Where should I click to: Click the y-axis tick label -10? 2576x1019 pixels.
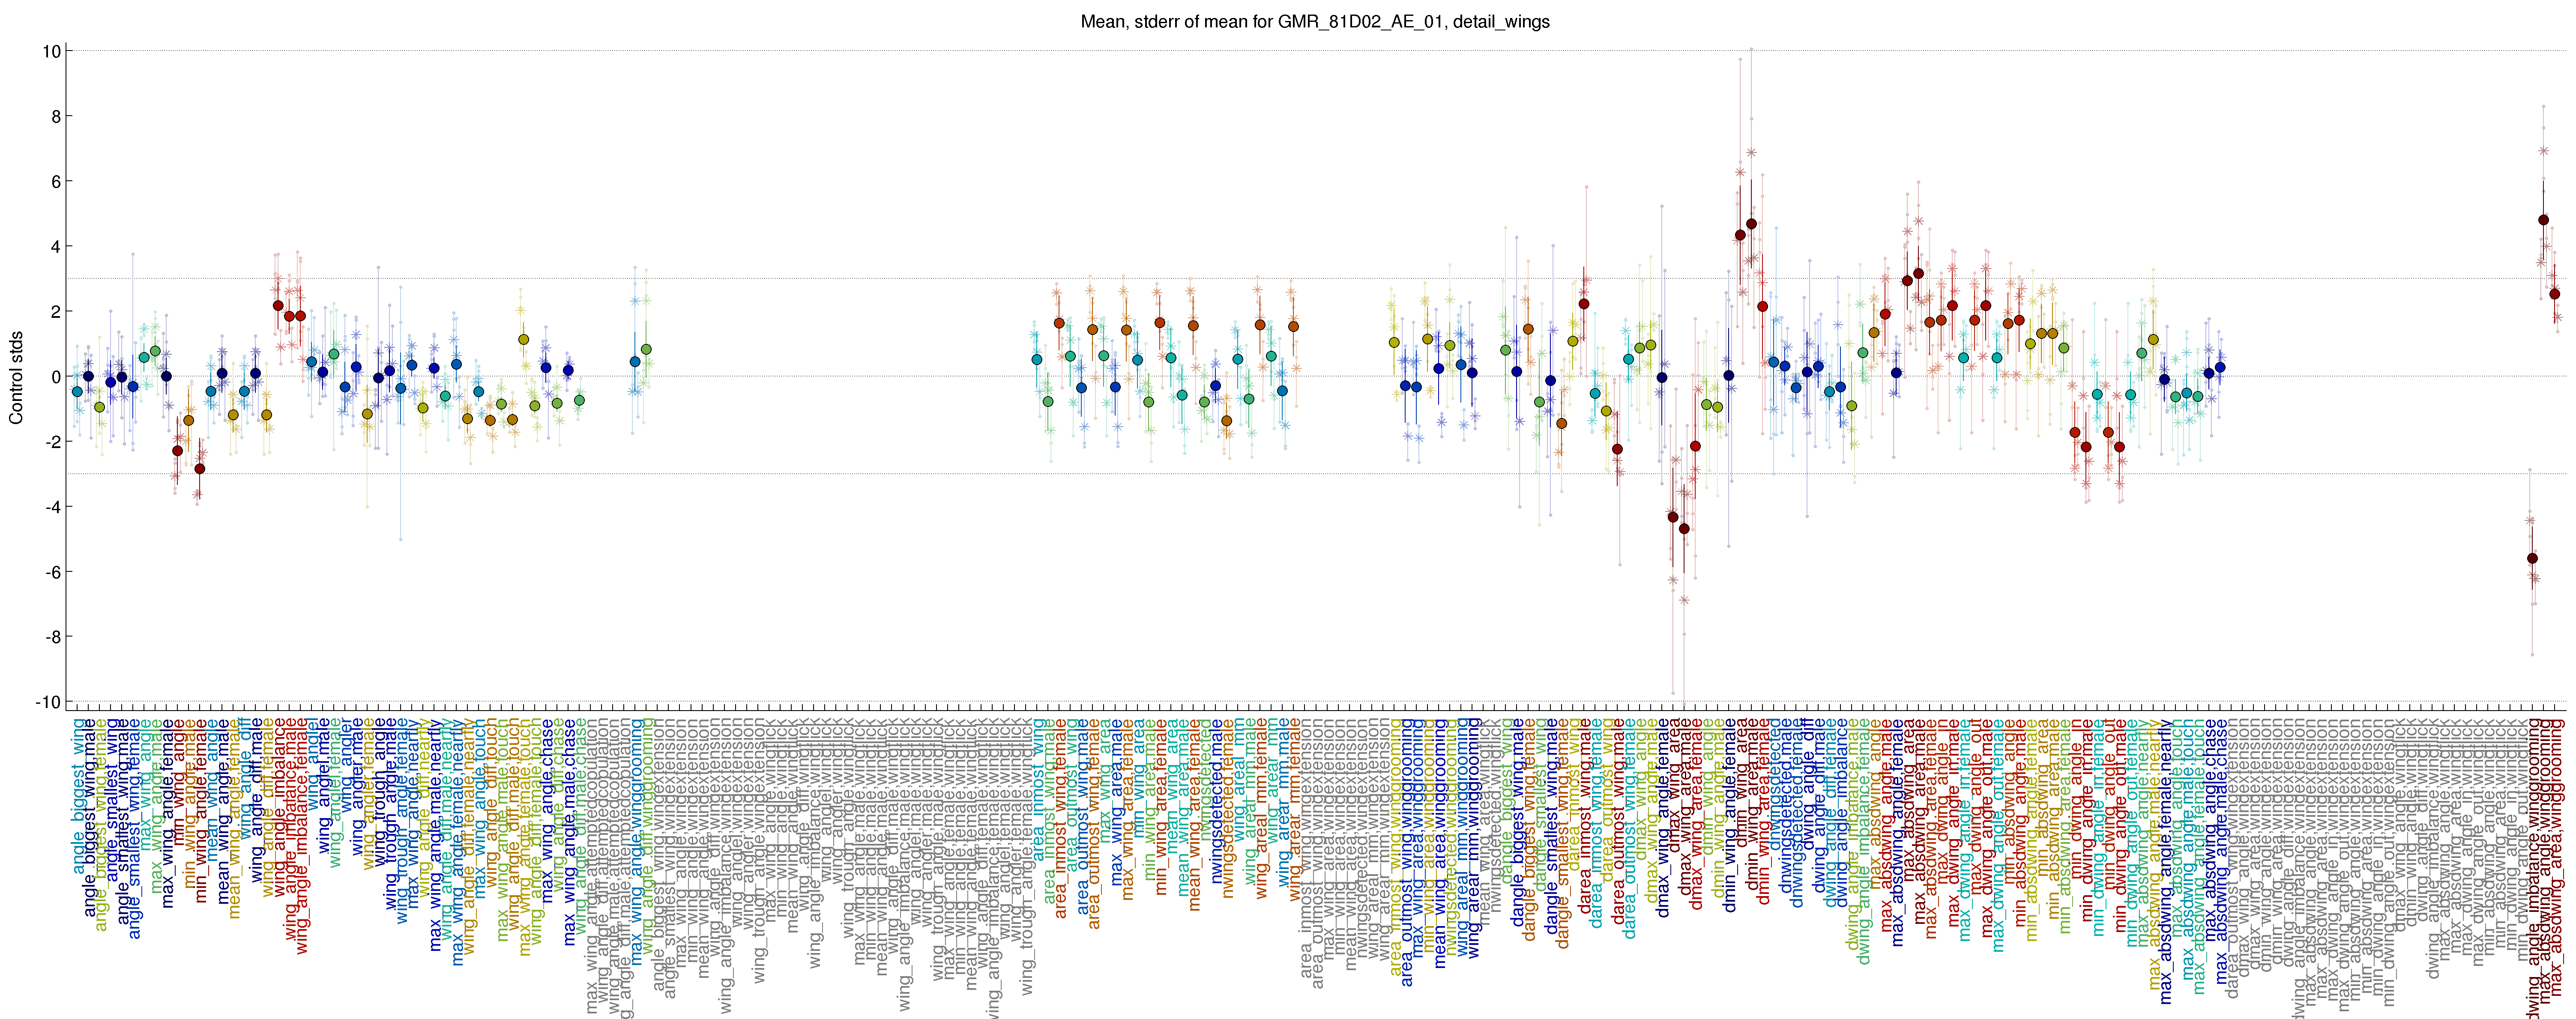[x=48, y=702]
